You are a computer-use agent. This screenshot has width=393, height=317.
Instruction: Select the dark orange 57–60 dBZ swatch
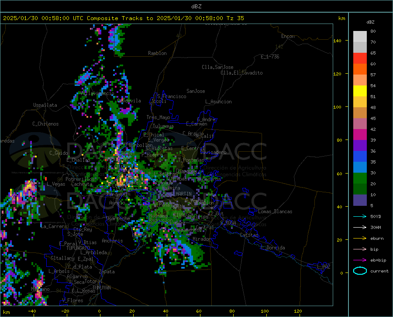tap(360, 69)
